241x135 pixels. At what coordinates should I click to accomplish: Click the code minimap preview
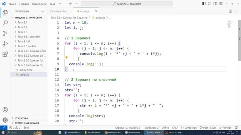230,24
